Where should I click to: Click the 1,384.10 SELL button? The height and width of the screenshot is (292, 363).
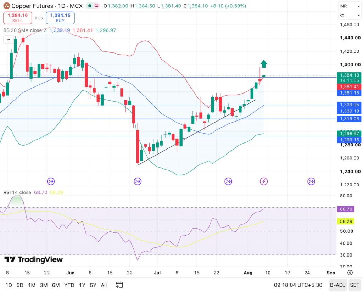click(18, 18)
